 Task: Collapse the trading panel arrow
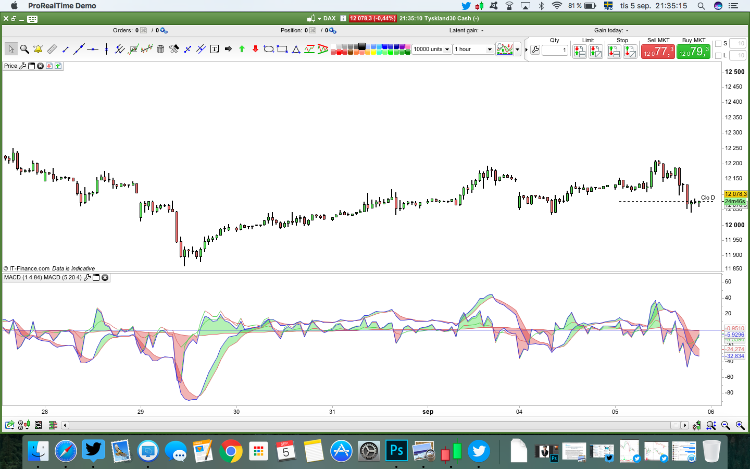point(527,50)
